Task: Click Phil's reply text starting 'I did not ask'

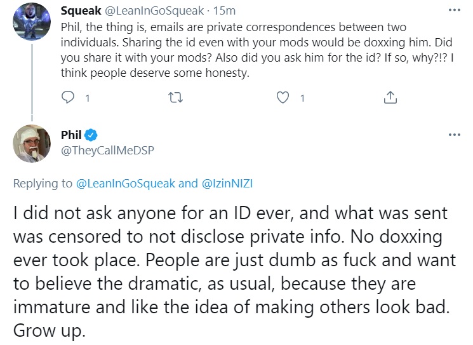Action: (234, 272)
